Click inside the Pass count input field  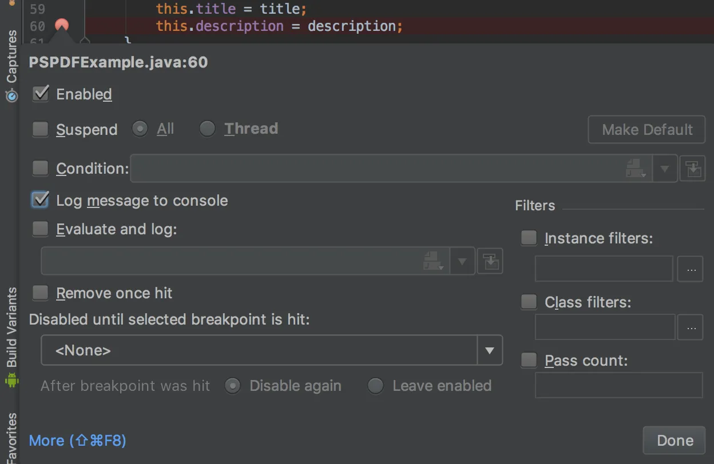(618, 385)
